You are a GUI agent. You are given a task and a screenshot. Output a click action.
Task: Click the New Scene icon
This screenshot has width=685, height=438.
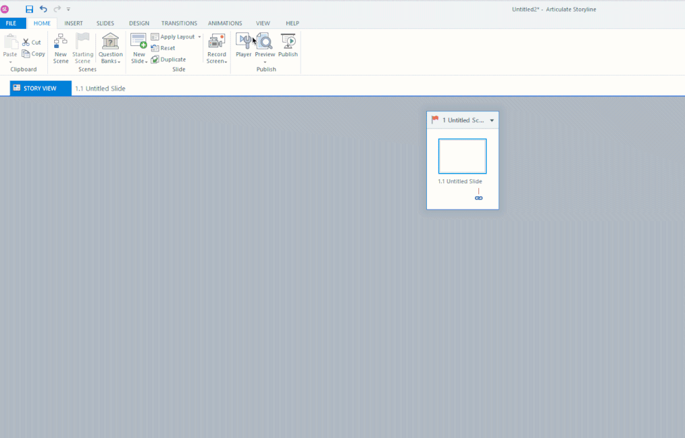(60, 41)
